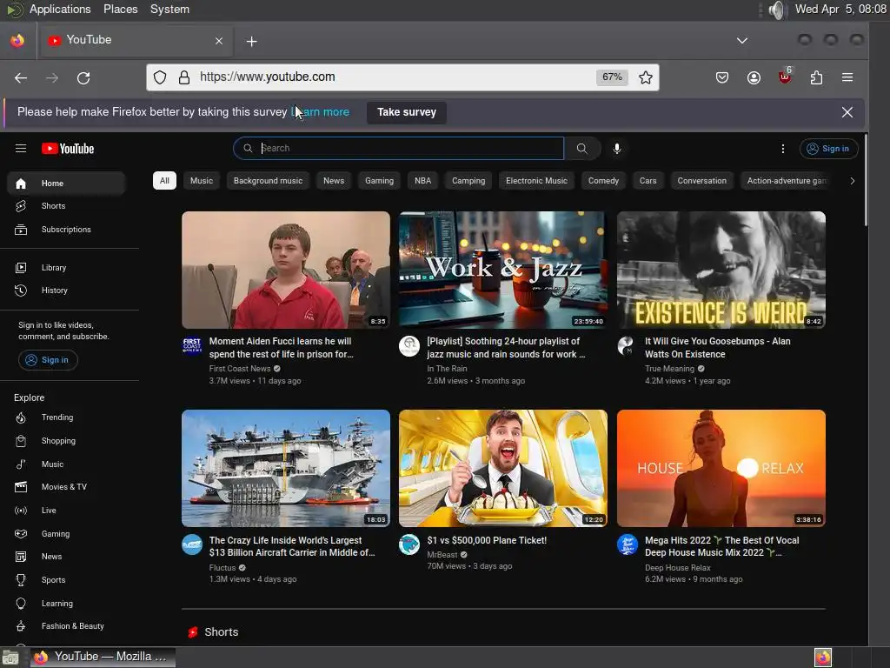
Task: Select the Comedy chip
Action: [603, 181]
